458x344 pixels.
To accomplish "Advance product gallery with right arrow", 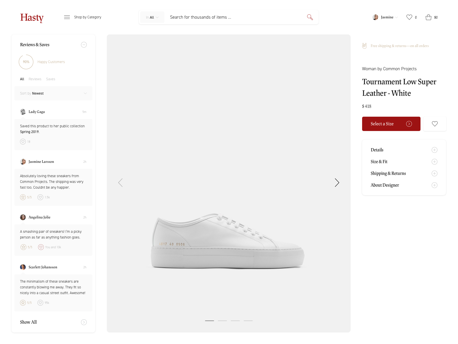I will [337, 183].
